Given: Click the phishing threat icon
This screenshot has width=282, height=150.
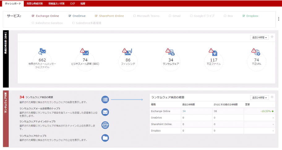Looking at the screenshot, I should tap(128, 52).
